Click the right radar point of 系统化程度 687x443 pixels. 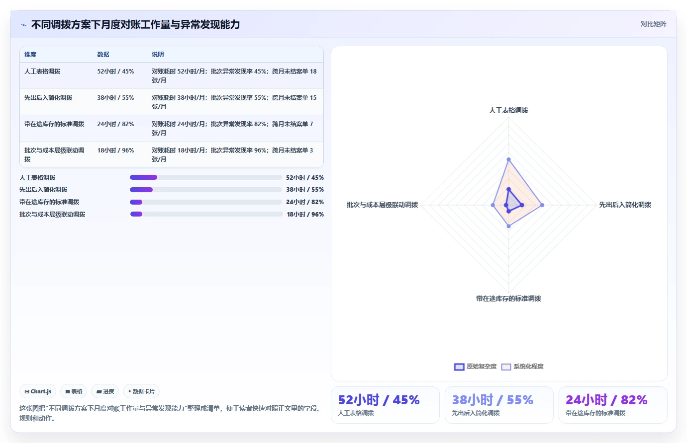pos(542,205)
